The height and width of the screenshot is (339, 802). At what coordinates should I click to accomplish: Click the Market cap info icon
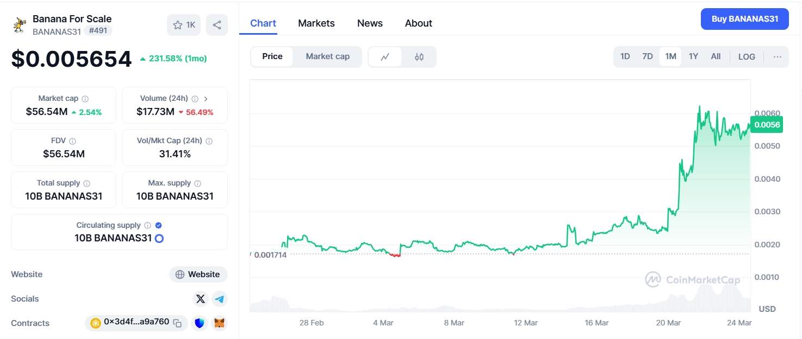point(85,98)
